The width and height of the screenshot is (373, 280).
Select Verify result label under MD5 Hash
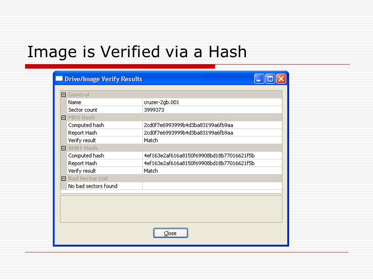[x=82, y=140]
